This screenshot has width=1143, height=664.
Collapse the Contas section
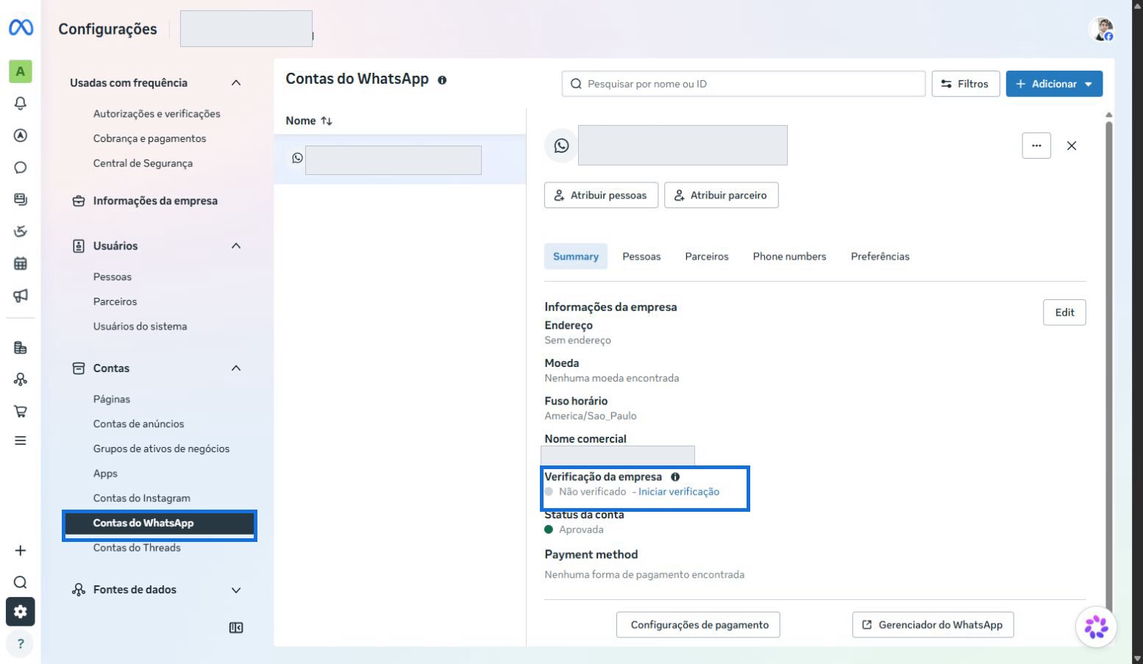pyautogui.click(x=236, y=368)
